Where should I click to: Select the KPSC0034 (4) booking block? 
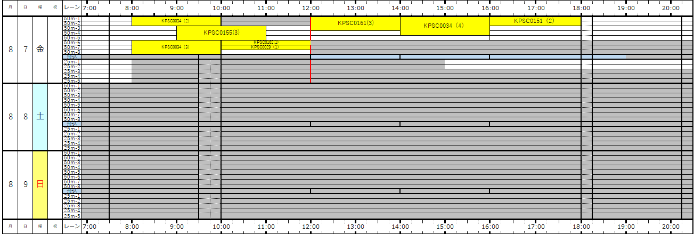click(x=445, y=26)
